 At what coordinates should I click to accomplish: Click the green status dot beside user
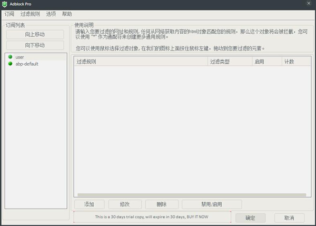pyautogui.click(x=11, y=57)
